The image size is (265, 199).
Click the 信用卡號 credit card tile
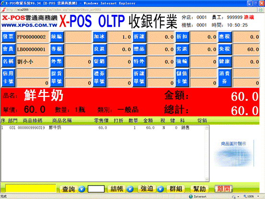tap(9, 78)
